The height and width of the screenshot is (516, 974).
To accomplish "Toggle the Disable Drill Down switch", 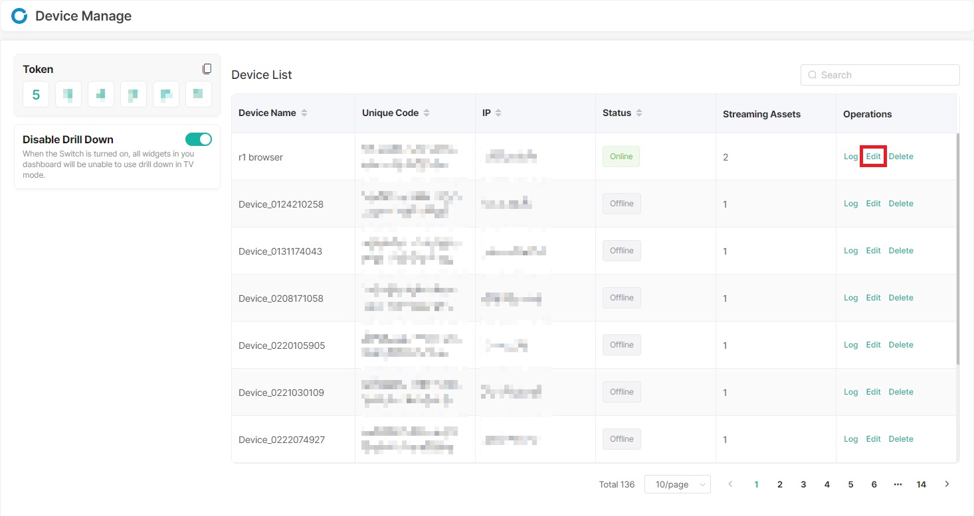I will (198, 139).
